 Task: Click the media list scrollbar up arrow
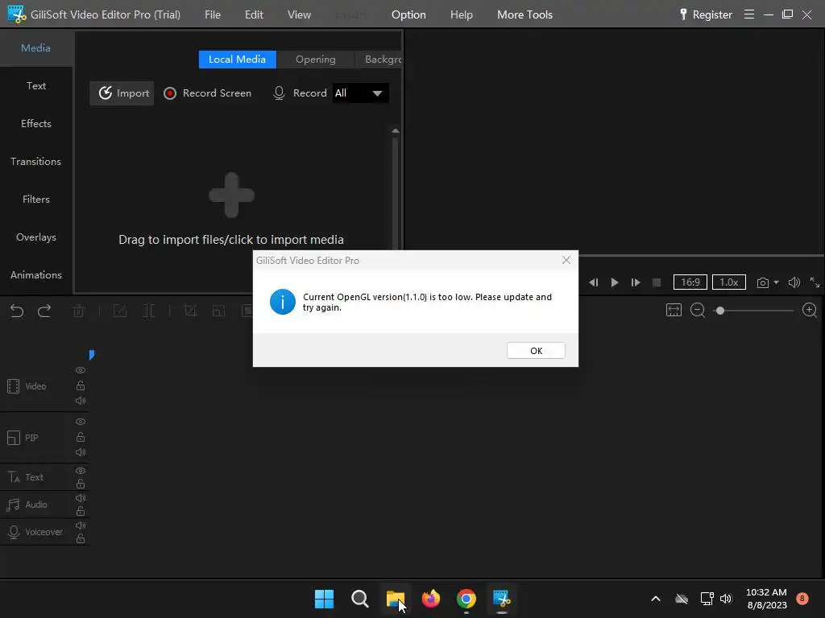click(396, 131)
